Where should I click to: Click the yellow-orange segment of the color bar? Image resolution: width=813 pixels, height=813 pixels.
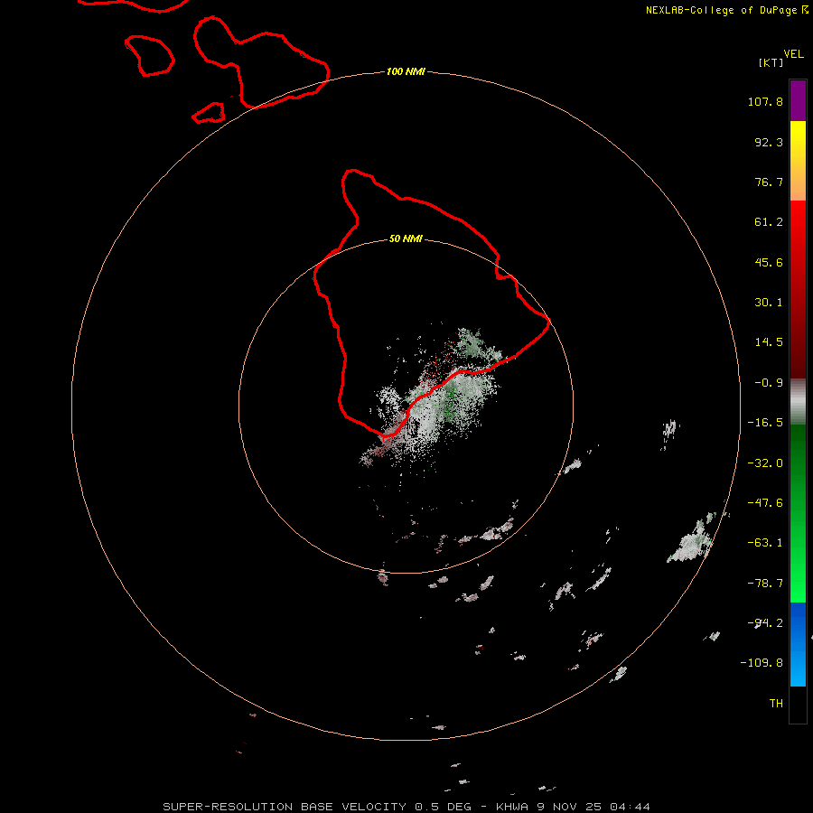[x=798, y=161]
